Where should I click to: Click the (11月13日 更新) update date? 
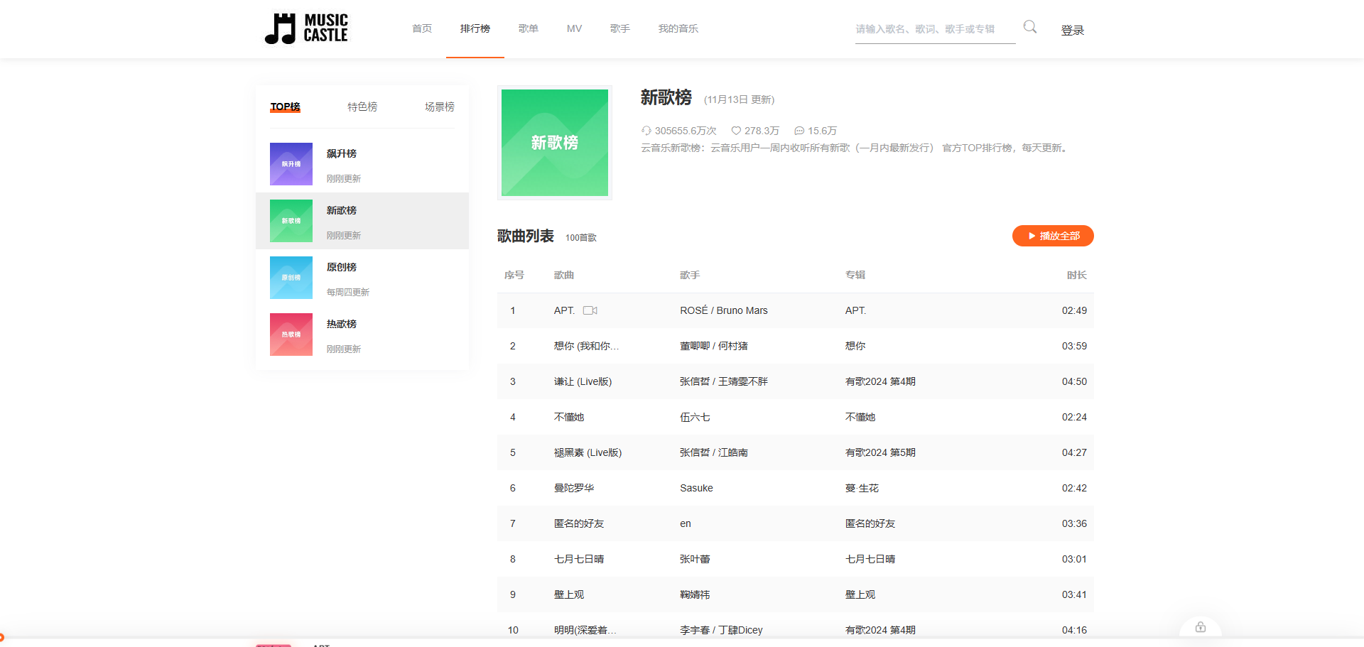pos(739,99)
